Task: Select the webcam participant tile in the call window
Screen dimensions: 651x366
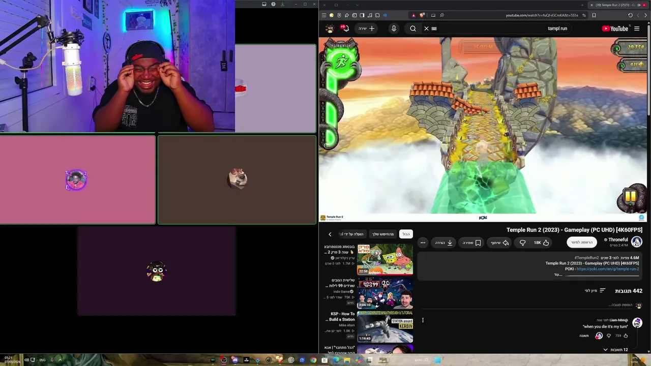Action: point(117,67)
